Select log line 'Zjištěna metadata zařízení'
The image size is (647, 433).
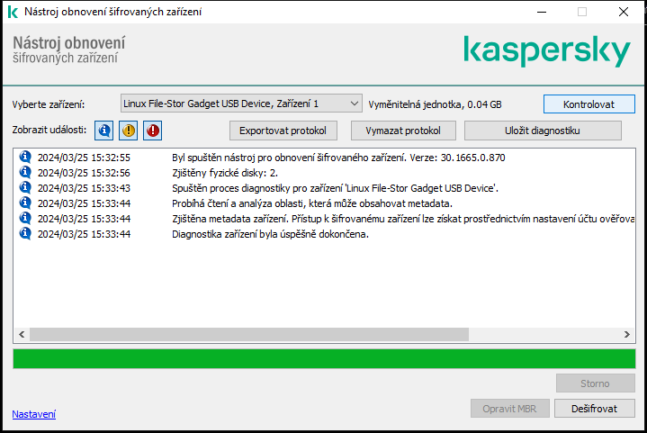tap(403, 219)
